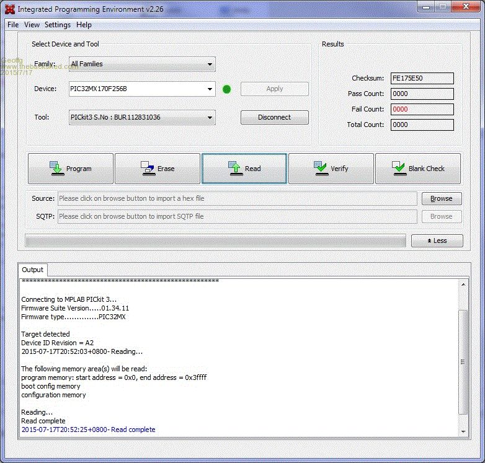Start a Blank Check
Screen dimensions: 485x463
coord(418,169)
